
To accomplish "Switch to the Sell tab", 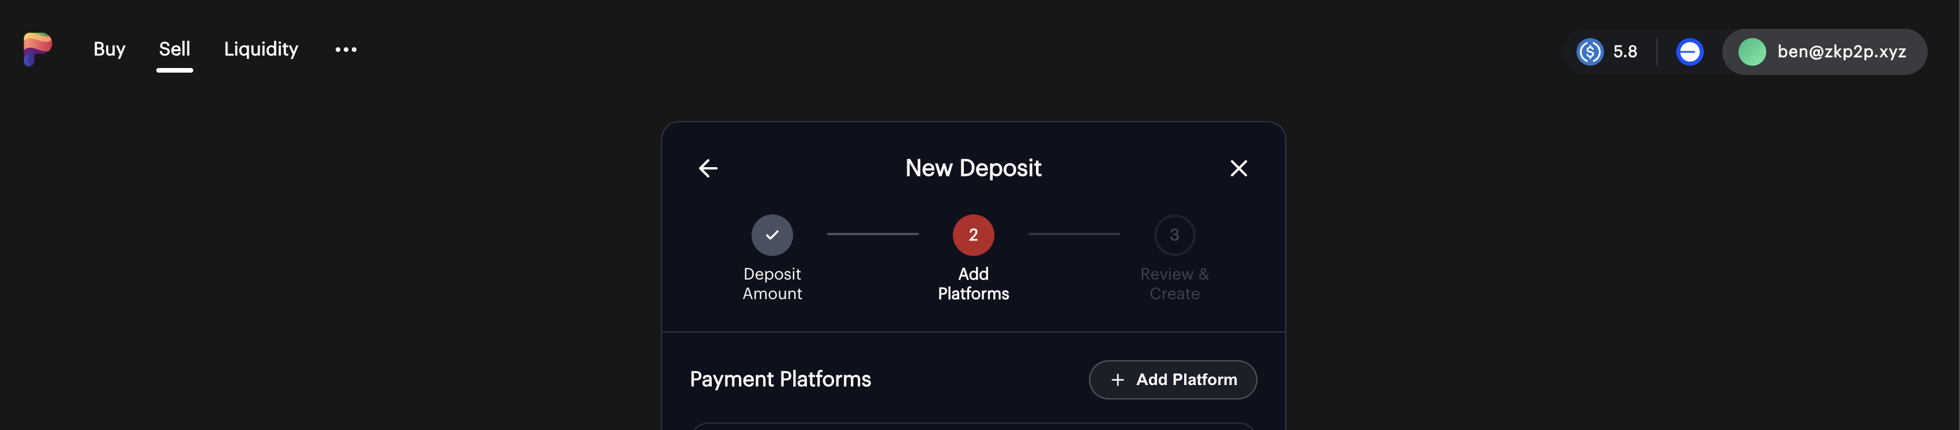I will click(x=174, y=50).
